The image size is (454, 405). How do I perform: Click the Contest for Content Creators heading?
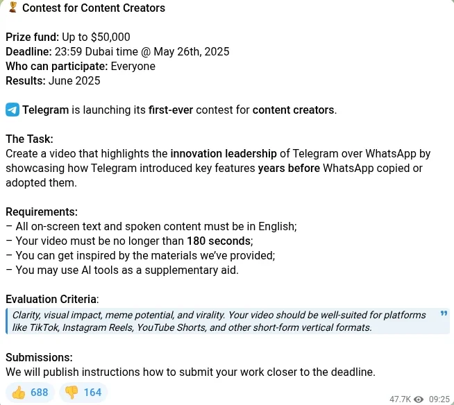(x=94, y=8)
